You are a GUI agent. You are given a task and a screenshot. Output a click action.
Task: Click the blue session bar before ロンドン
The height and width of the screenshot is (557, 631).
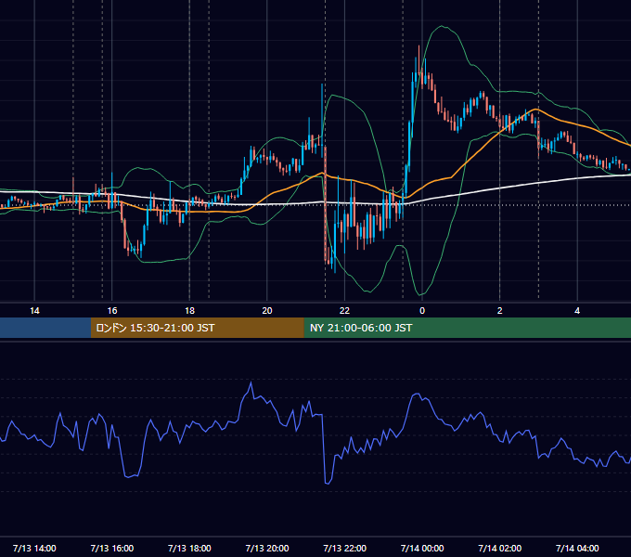coord(45,328)
